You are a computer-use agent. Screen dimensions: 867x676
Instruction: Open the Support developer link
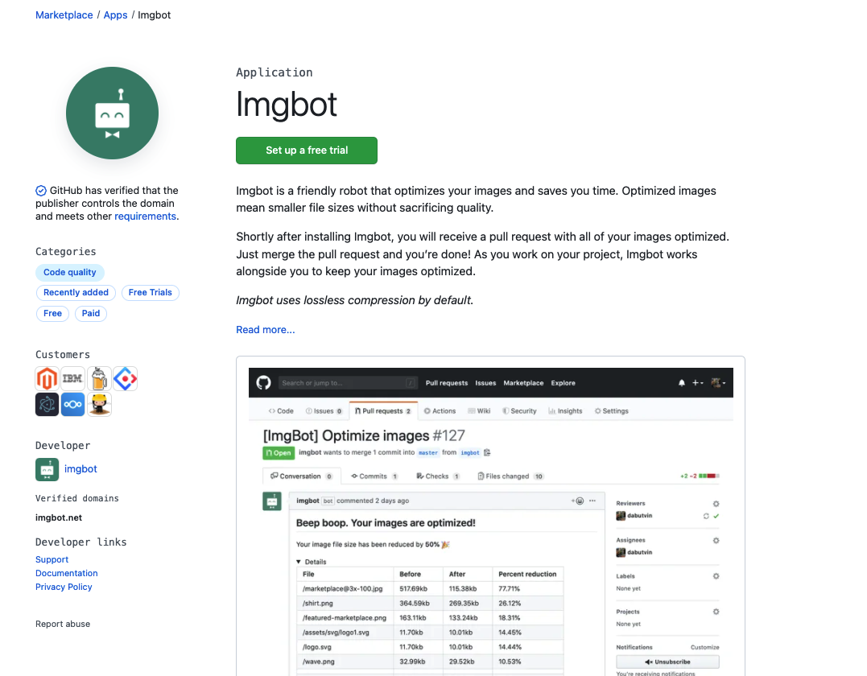(x=52, y=559)
